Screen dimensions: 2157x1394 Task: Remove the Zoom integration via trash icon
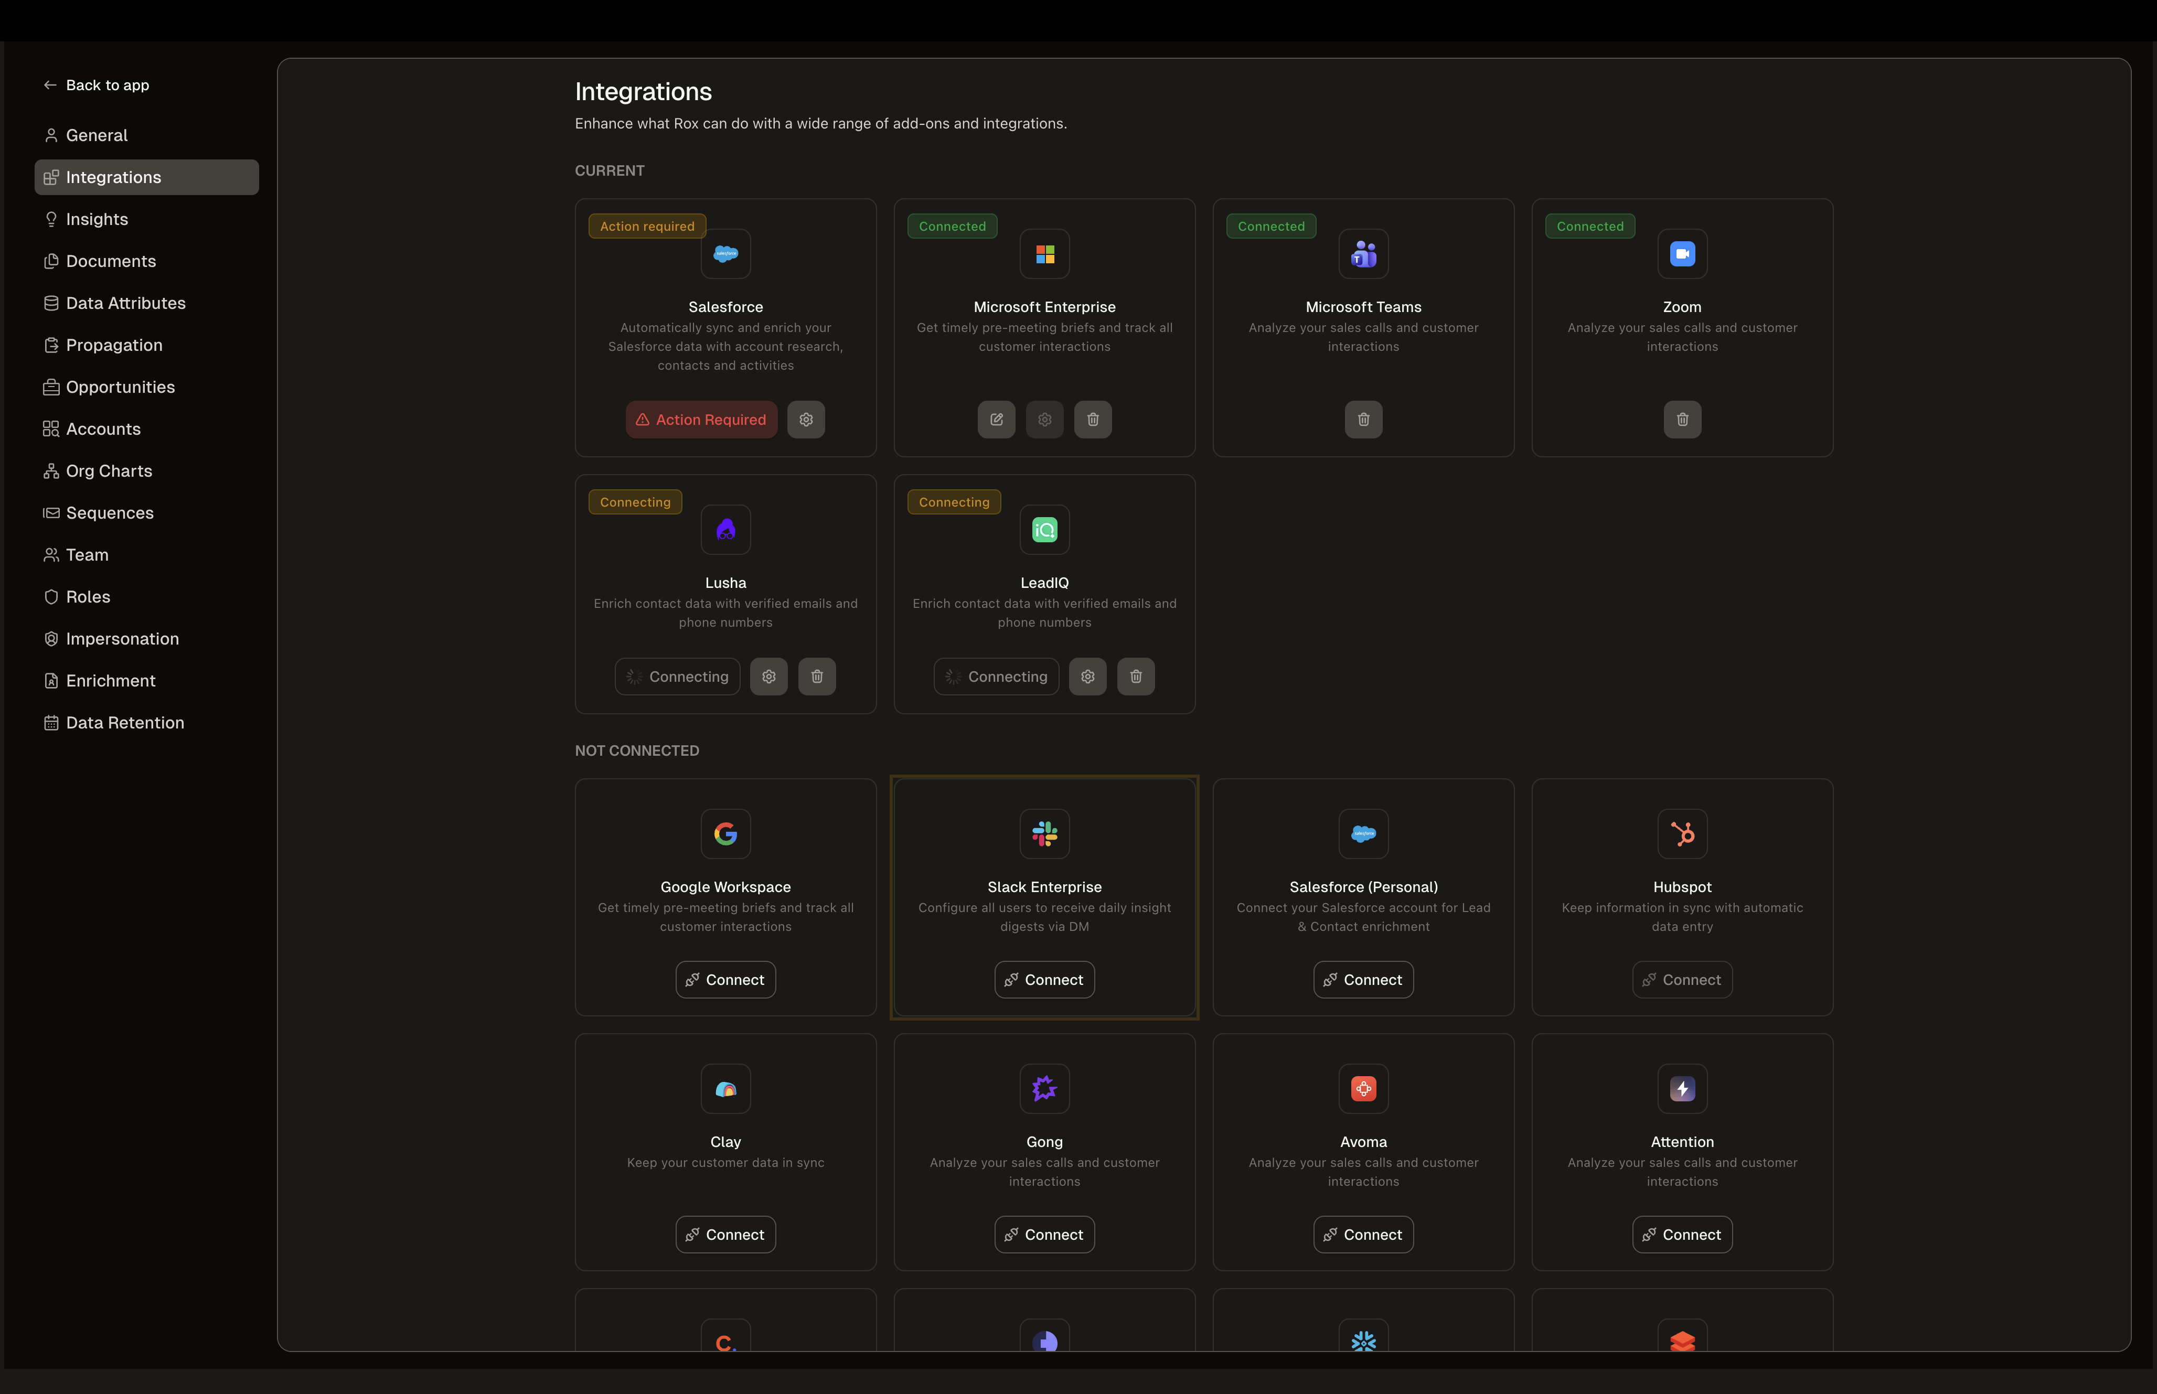(1682, 420)
